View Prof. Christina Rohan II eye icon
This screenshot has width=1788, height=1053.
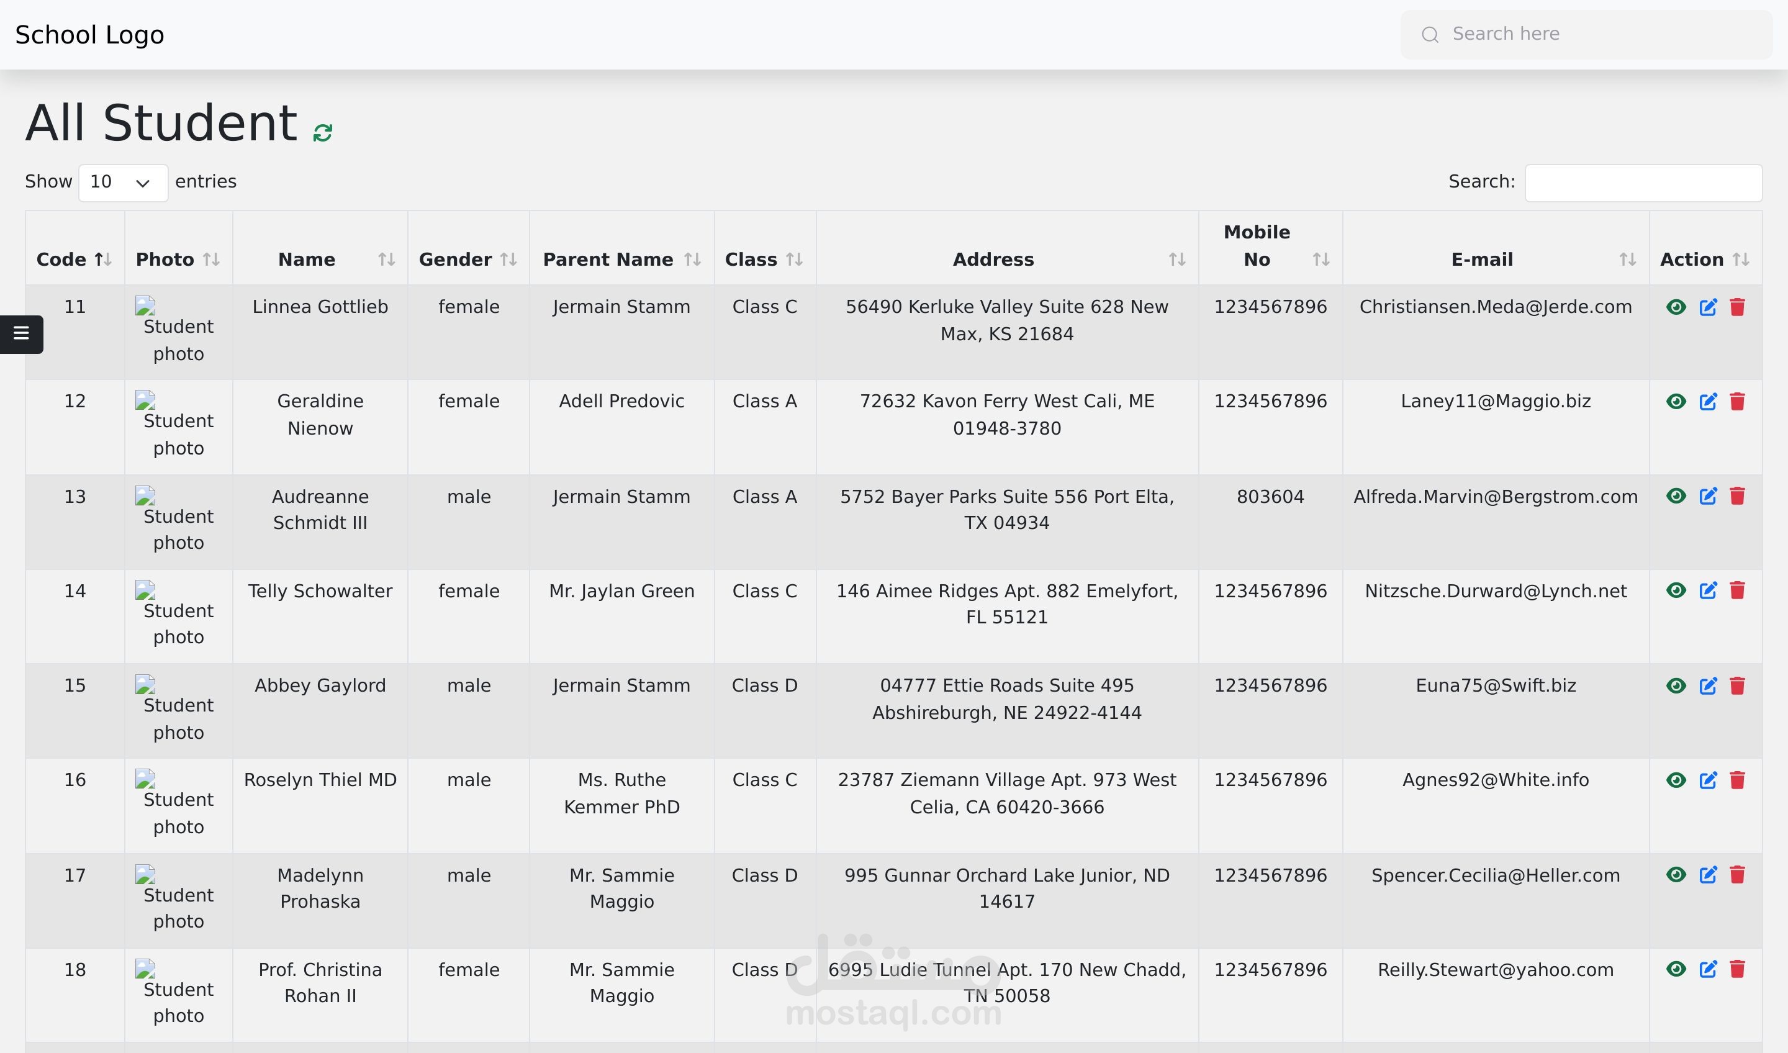tap(1676, 969)
